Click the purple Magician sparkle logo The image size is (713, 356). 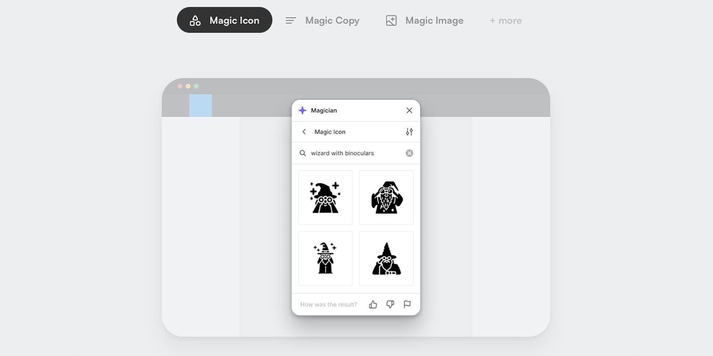[302, 110]
